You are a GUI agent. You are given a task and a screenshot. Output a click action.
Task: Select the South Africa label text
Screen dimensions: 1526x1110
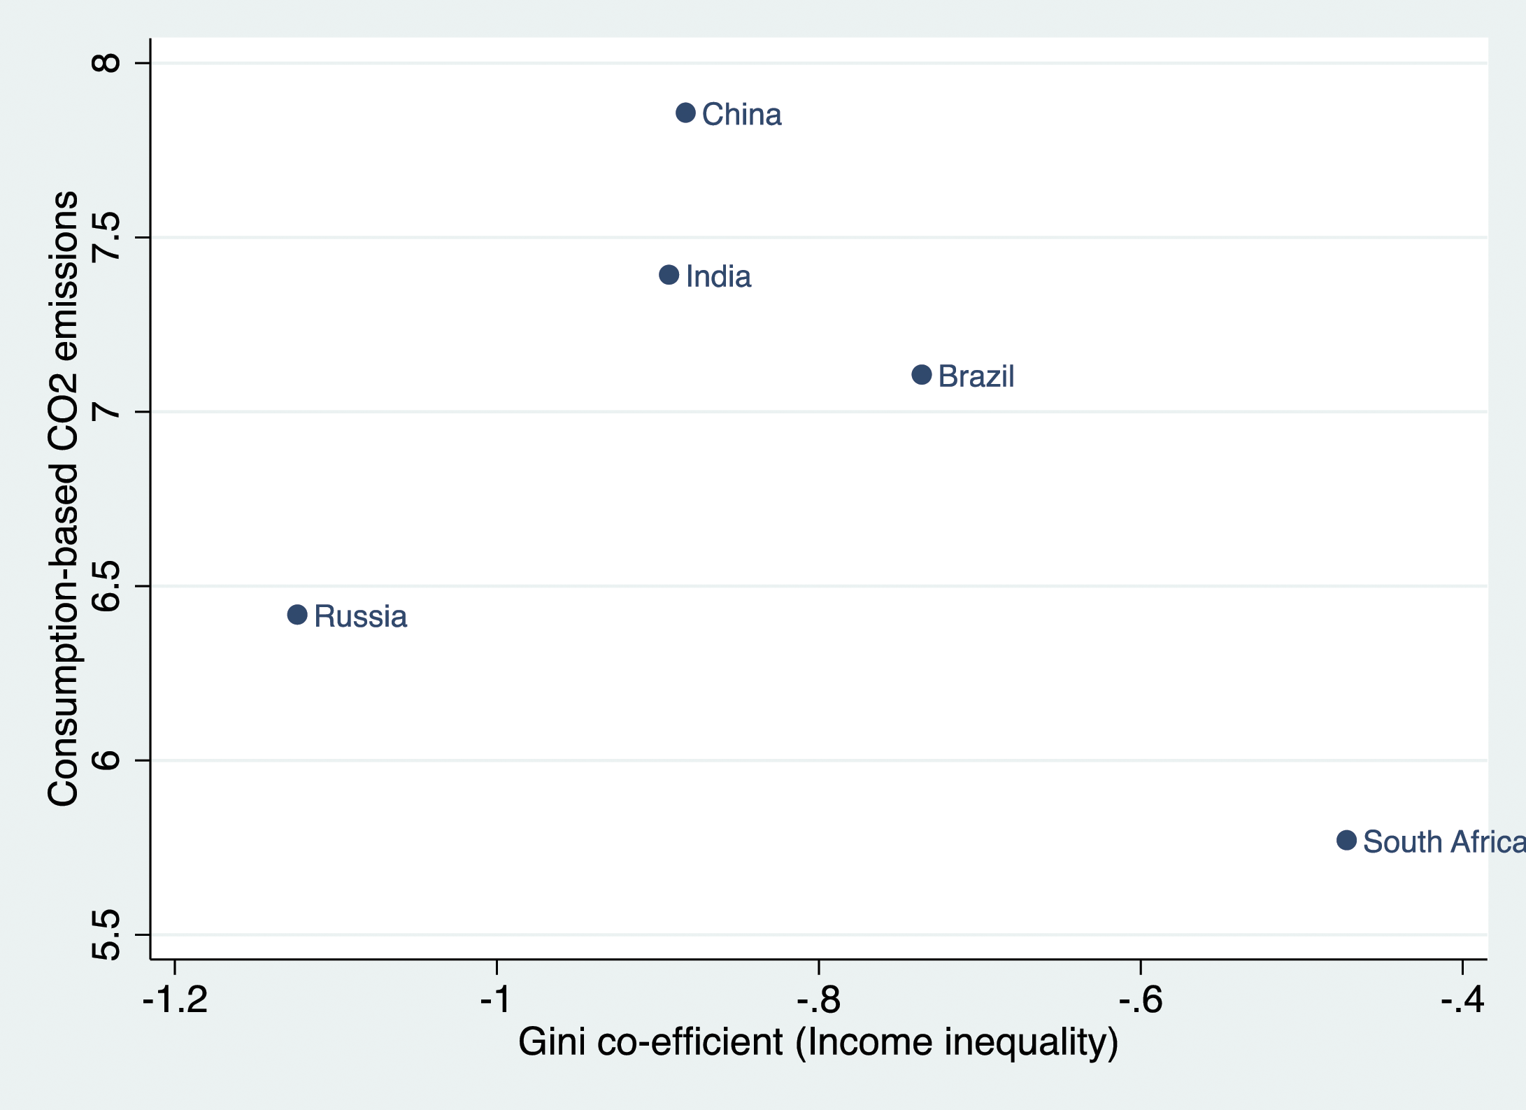click(x=1444, y=842)
